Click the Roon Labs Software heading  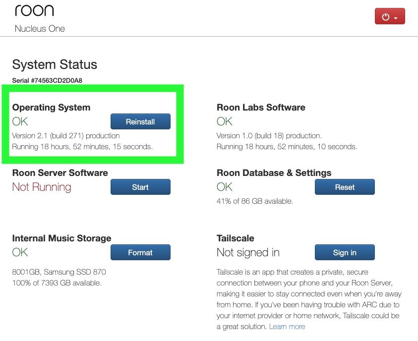tap(261, 108)
